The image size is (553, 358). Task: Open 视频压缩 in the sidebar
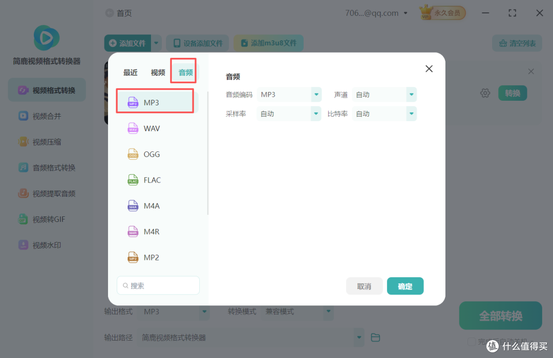[47, 142]
